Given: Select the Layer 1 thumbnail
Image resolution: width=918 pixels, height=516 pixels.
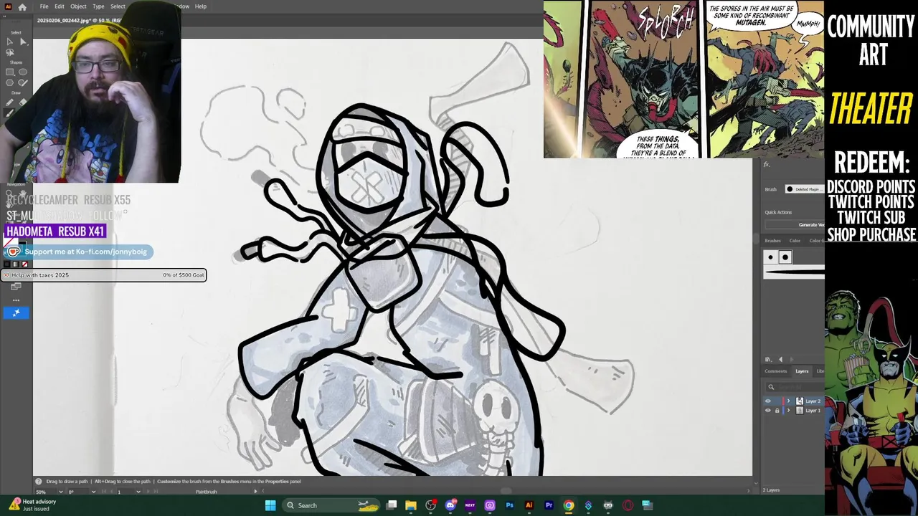Looking at the screenshot, I should point(800,411).
